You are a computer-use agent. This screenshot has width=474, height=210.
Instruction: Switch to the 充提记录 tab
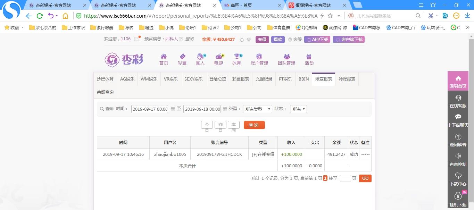click(x=264, y=79)
